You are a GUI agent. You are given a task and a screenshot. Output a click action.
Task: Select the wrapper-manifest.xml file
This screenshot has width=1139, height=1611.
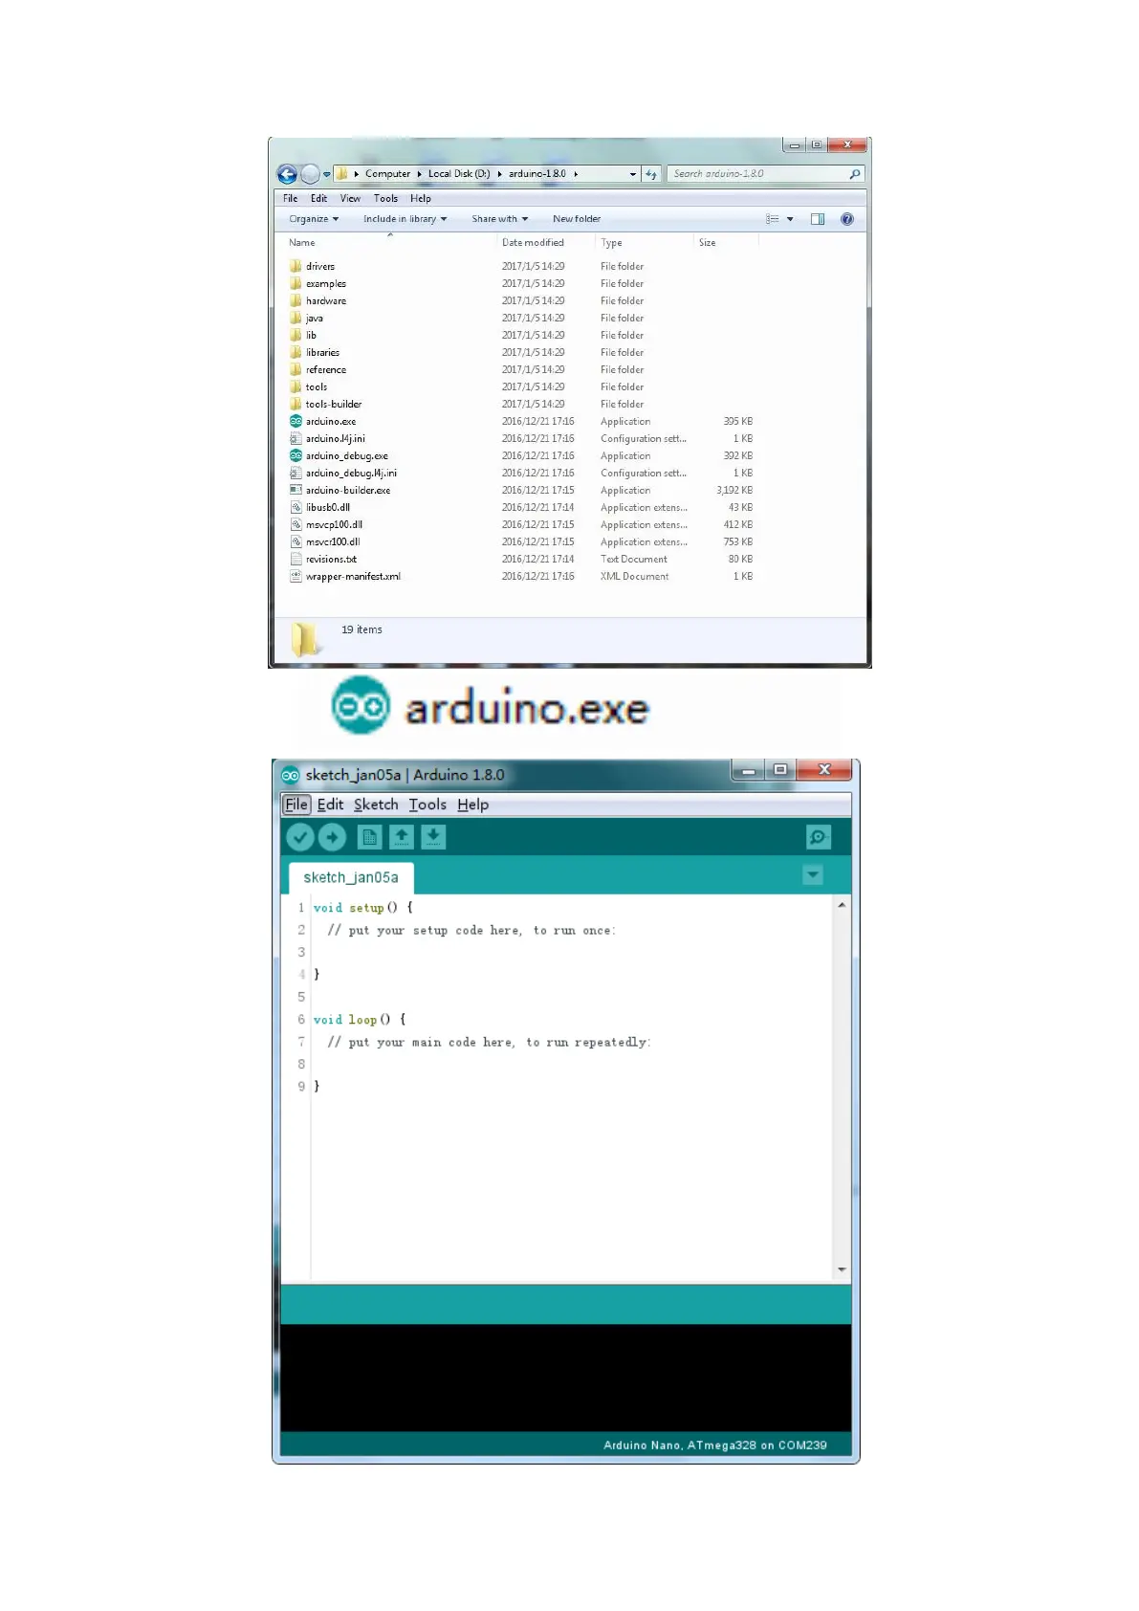[x=353, y=576]
